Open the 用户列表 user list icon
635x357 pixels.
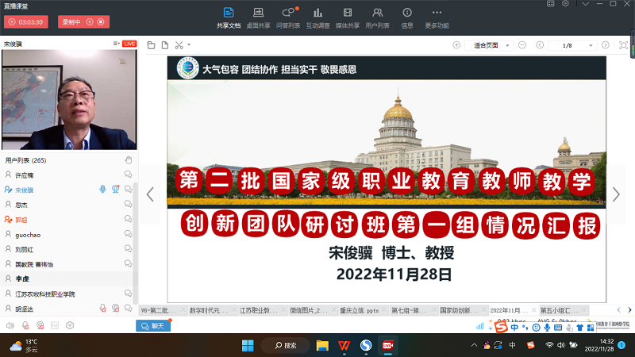[x=378, y=18]
